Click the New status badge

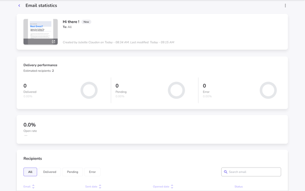86,22
